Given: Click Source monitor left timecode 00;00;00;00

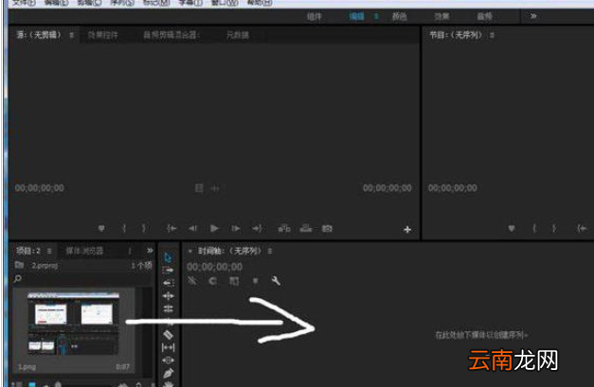Looking at the screenshot, I should click(40, 188).
